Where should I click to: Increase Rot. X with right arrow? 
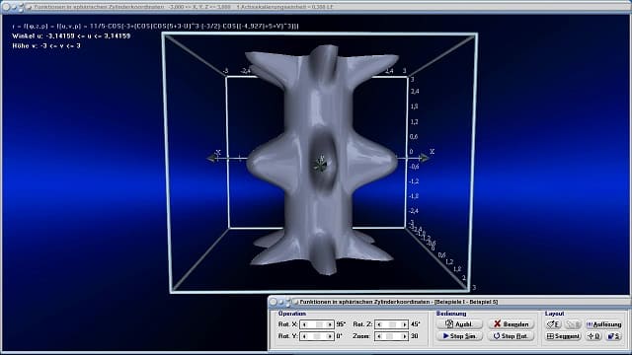pos(330,324)
